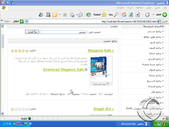Click the Kaspersky K tray icon
This screenshot has height=127, width=169.
(18, 124)
